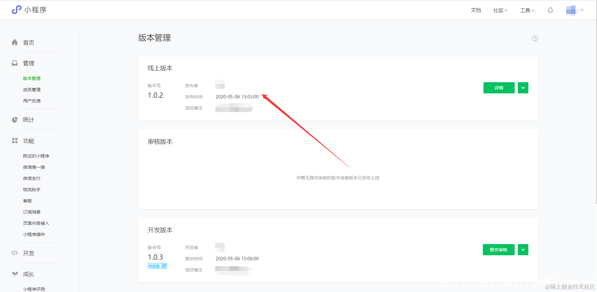Image resolution: width=597 pixels, height=292 pixels.
Task: Click the 审核版本 heading
Action: [x=160, y=142]
